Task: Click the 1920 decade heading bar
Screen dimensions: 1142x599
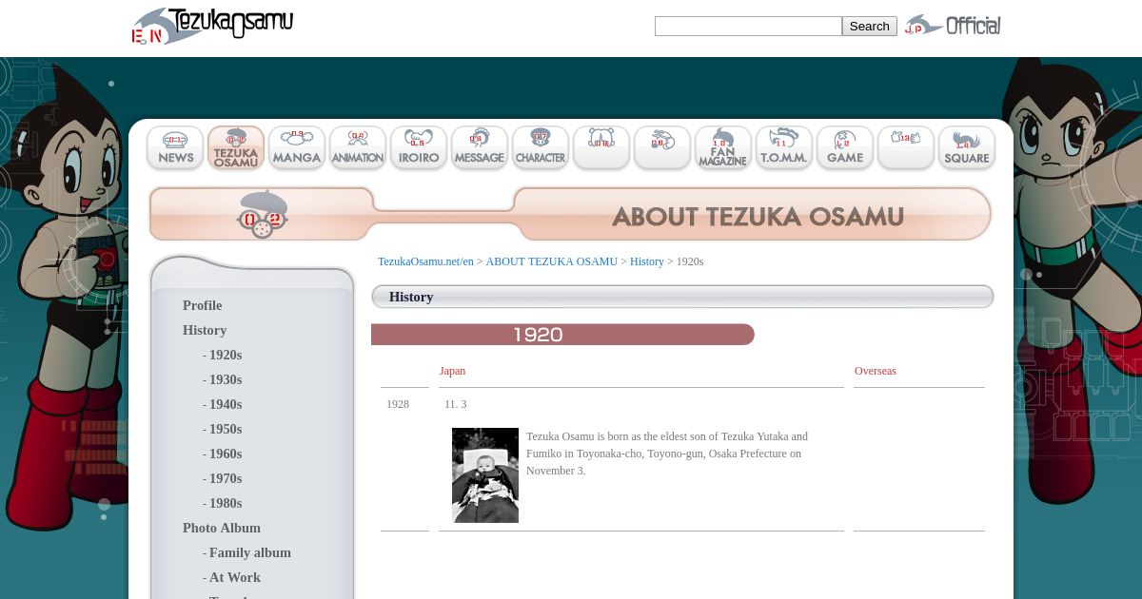Action: point(562,335)
